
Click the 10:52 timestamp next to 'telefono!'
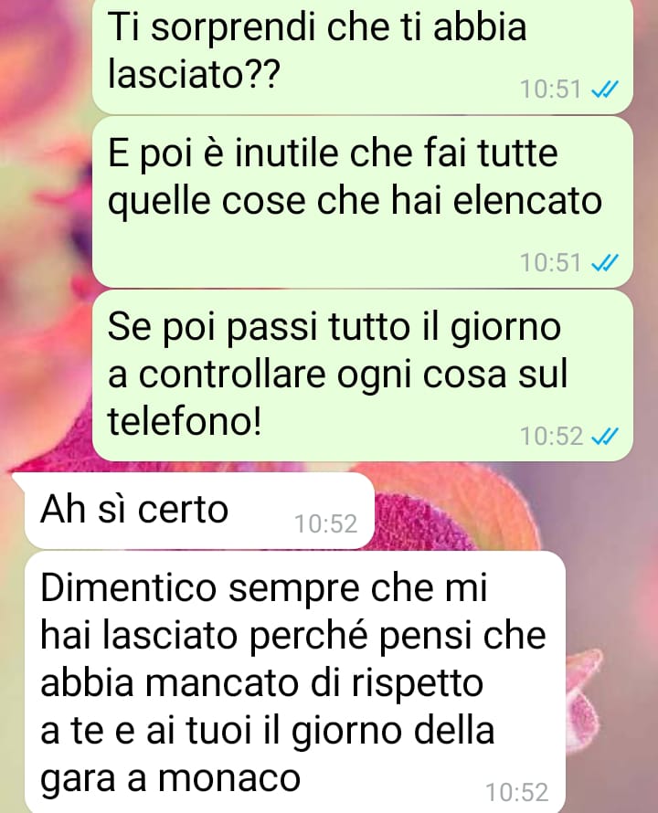[550, 437]
